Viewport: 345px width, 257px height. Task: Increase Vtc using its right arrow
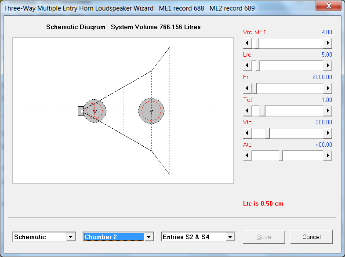[x=327, y=133]
